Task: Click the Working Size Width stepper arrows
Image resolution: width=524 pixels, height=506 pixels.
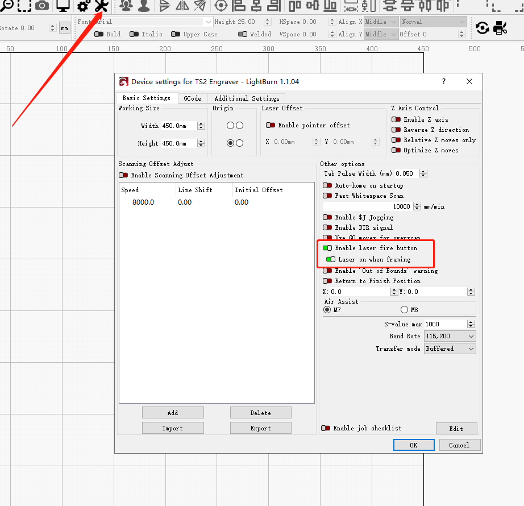Action: click(x=201, y=126)
